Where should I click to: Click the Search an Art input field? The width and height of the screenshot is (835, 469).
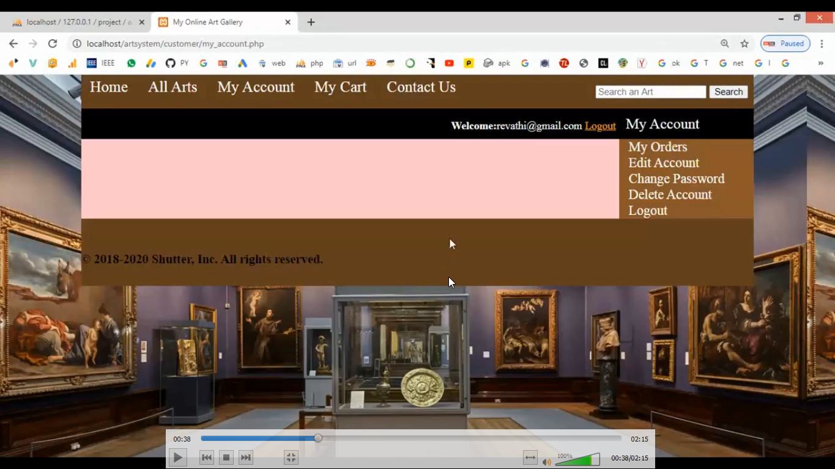650,92
